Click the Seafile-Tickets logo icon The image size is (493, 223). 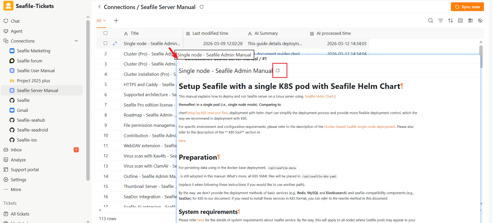[x=8, y=6]
